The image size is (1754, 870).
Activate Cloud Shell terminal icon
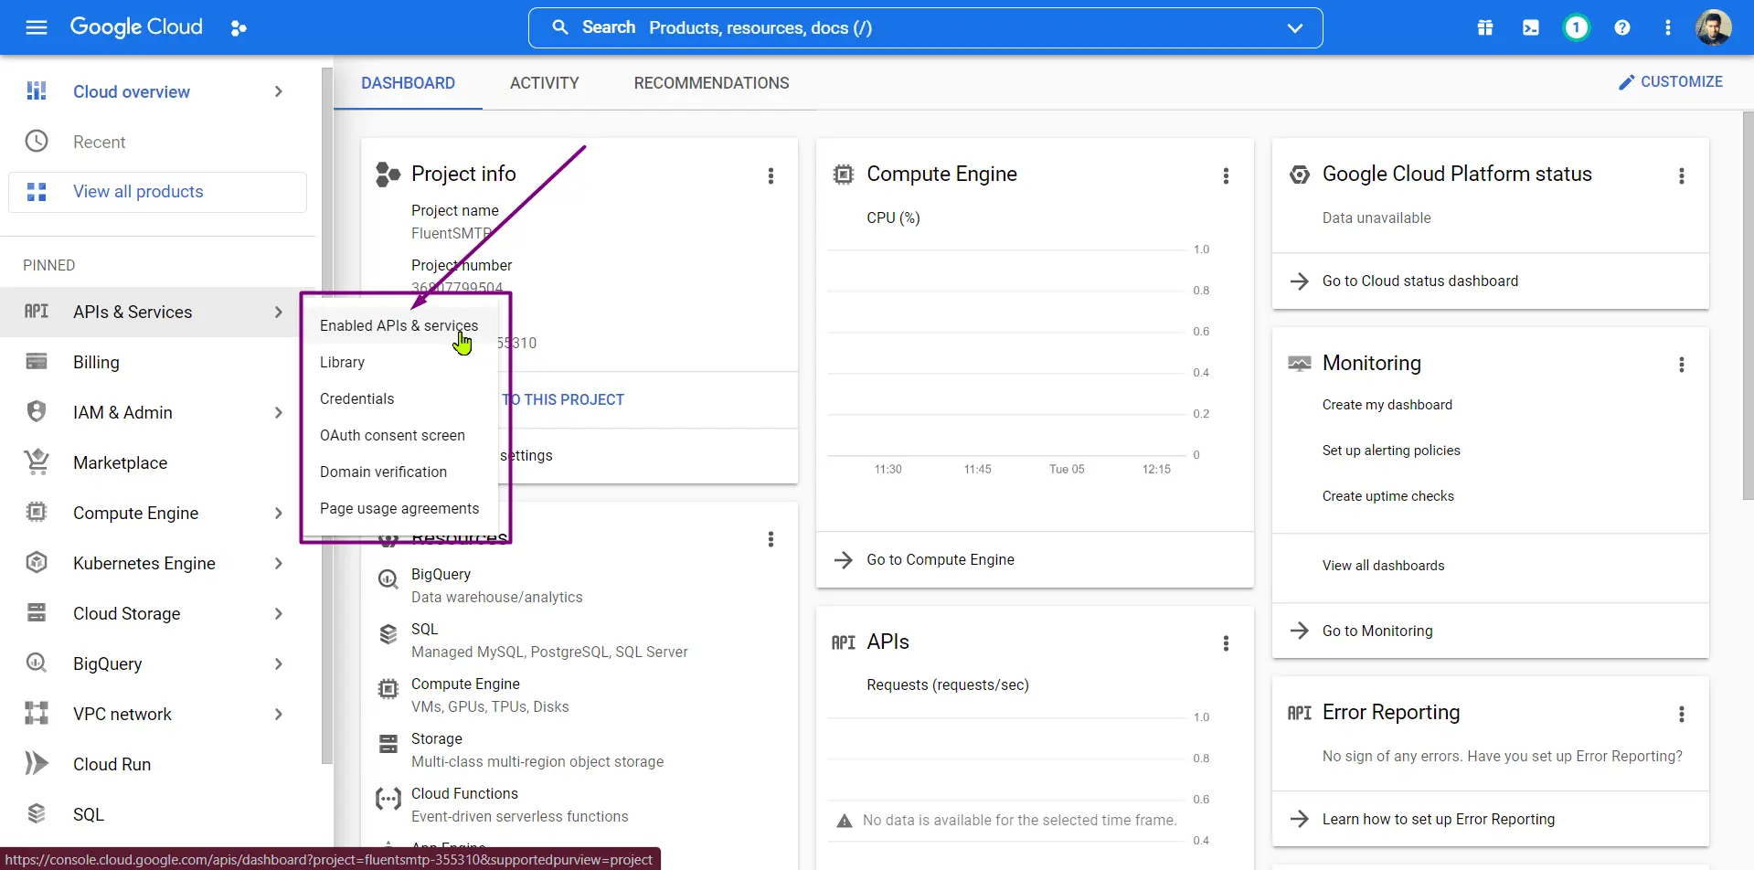tap(1530, 28)
